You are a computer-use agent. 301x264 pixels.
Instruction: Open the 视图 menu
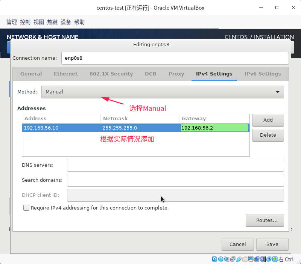pos(39,22)
